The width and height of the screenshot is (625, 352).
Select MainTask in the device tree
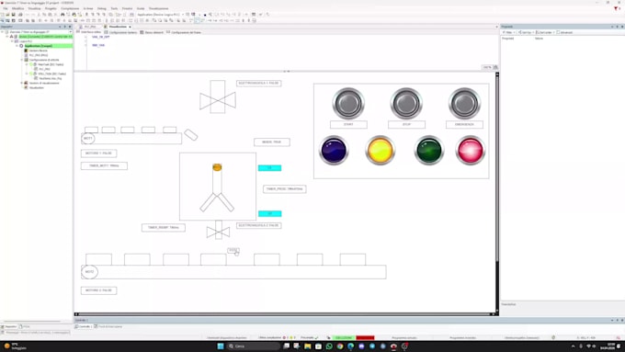[51, 64]
